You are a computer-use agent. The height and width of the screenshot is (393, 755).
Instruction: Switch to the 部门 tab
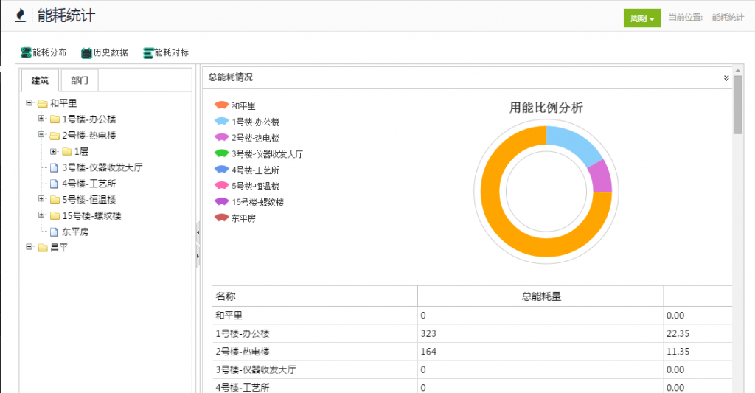(x=80, y=80)
